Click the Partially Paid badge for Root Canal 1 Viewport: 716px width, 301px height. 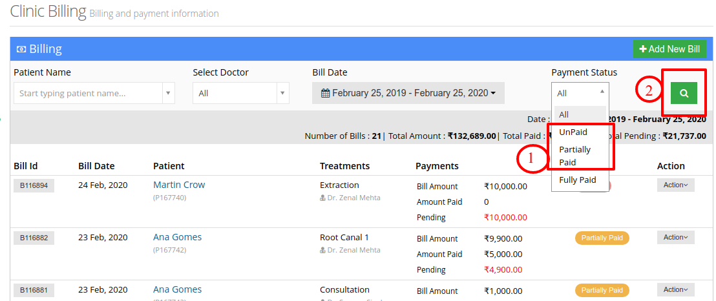pos(602,238)
